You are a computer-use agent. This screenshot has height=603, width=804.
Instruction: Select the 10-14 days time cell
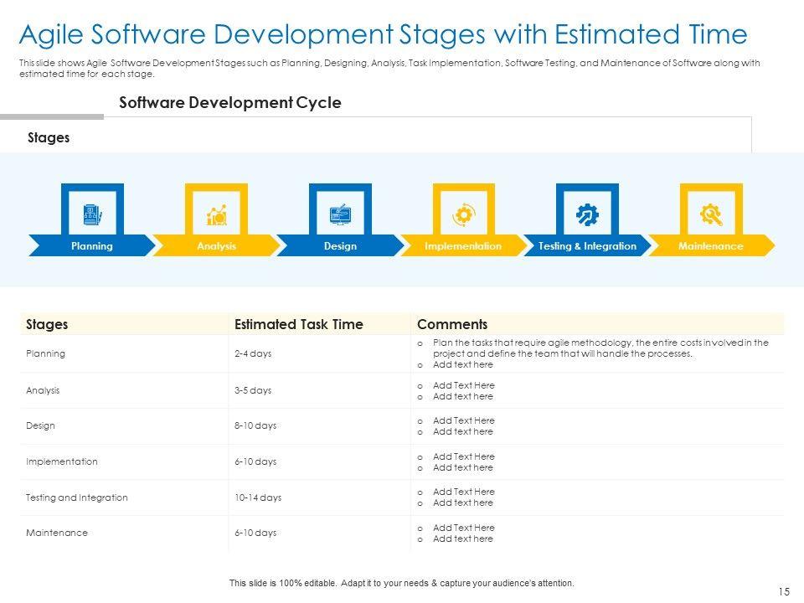pyautogui.click(x=258, y=497)
